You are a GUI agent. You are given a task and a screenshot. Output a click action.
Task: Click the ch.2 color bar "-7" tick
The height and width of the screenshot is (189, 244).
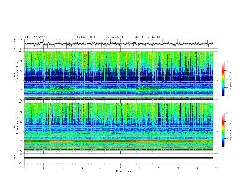(227, 147)
